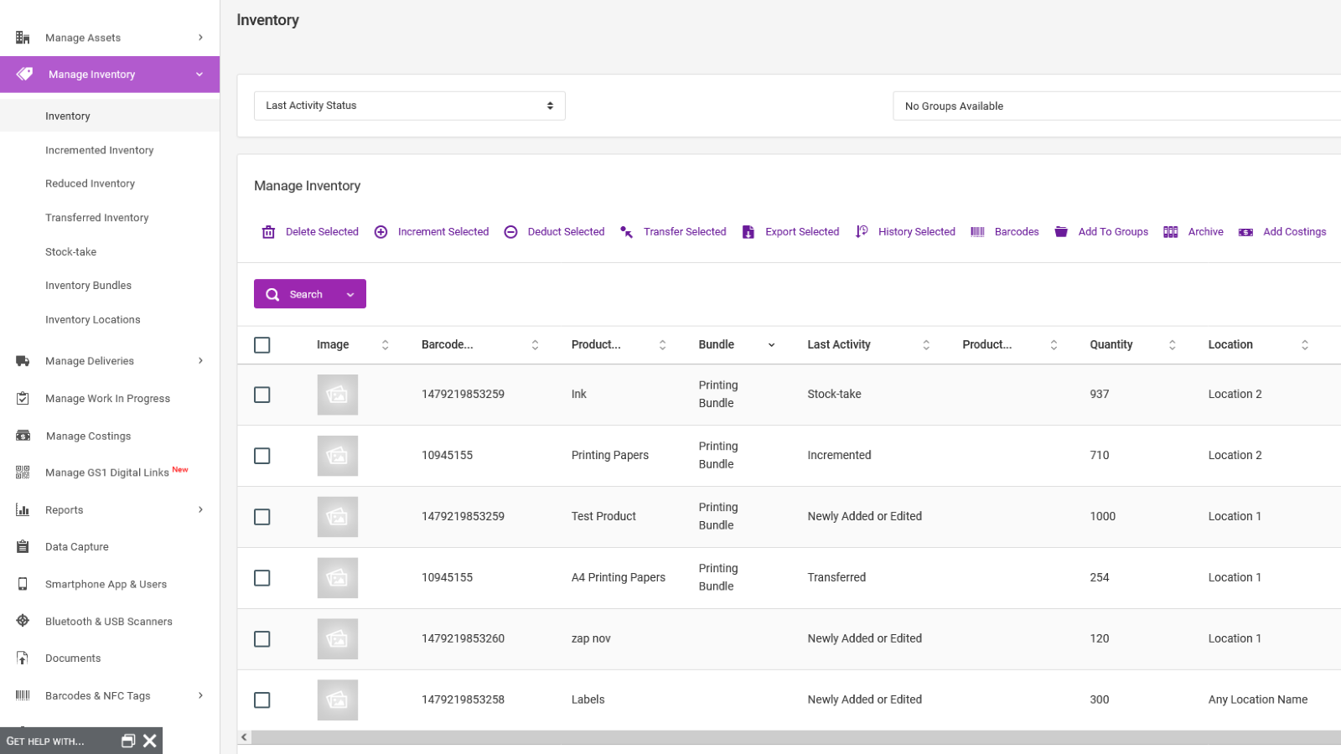The width and height of the screenshot is (1341, 754).
Task: Expand the Search button dropdown arrow
Action: (350, 294)
